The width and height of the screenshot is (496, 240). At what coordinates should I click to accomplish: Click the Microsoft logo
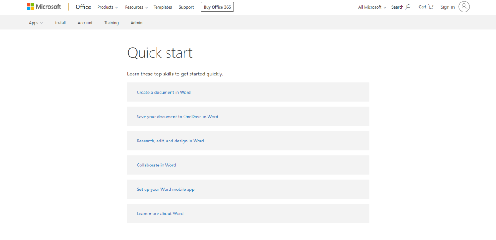point(44,7)
